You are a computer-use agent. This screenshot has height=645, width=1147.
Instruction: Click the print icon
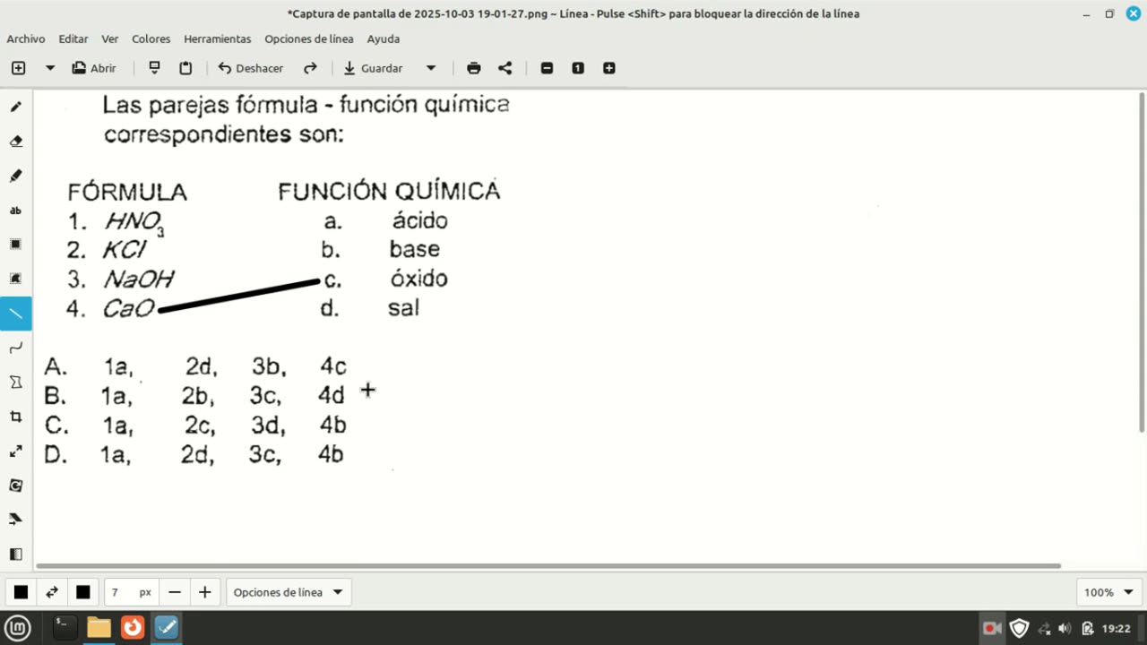coord(474,68)
